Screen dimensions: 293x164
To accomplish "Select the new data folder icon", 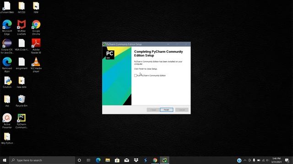I will tap(22, 82).
